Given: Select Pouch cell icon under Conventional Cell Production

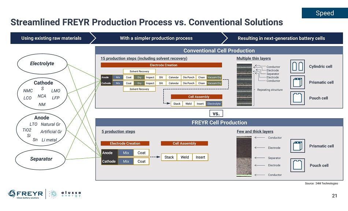Looking at the screenshot, I should [x=299, y=98].
